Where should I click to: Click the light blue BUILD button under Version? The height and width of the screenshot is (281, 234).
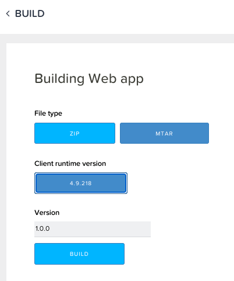click(x=79, y=254)
